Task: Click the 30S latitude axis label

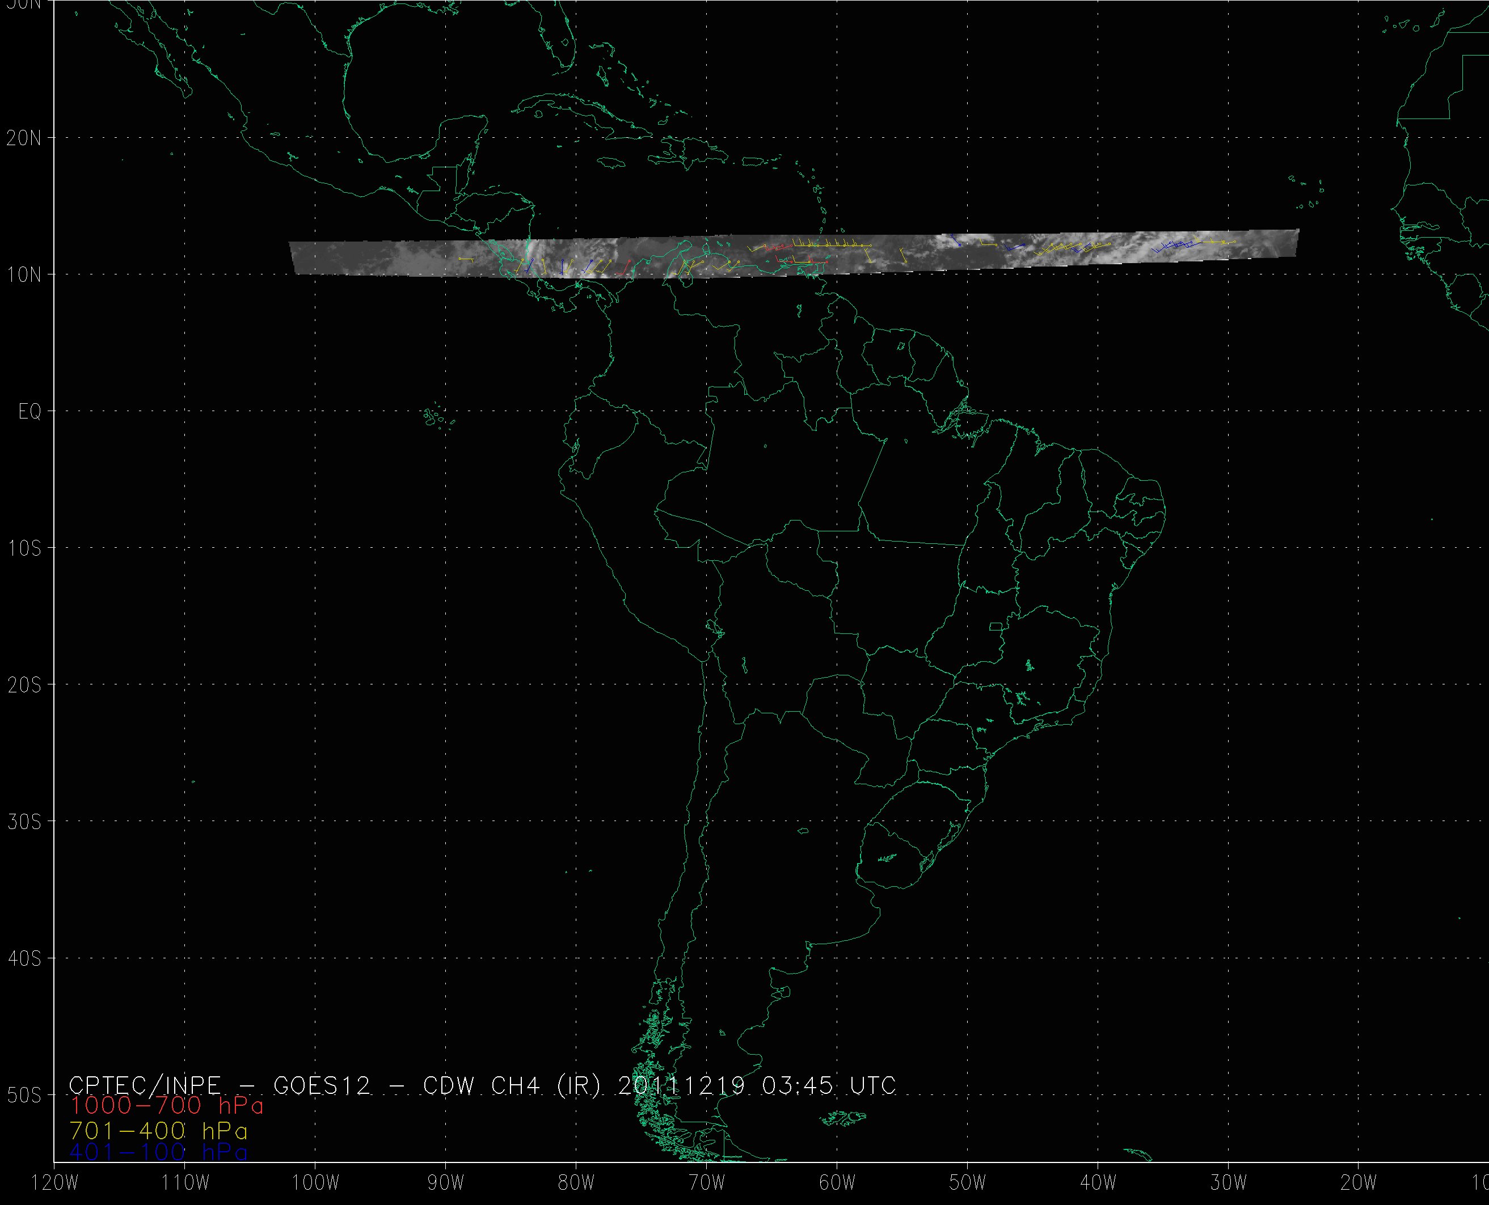Action: pyautogui.click(x=24, y=823)
